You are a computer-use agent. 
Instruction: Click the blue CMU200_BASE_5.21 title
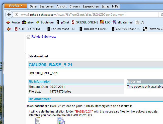coord(50,65)
